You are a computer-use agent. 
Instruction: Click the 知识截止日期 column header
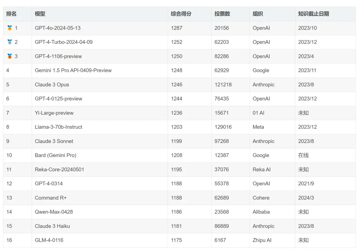pos(313,14)
